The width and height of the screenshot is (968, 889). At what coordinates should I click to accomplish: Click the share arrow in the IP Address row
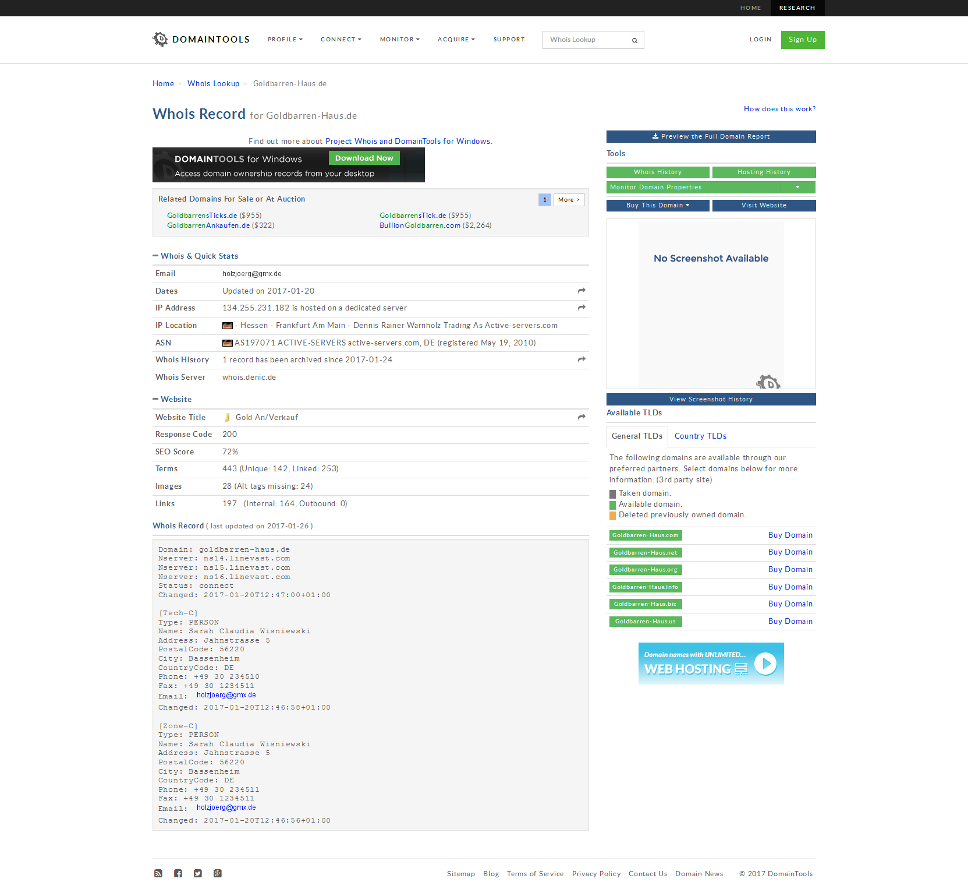click(x=581, y=308)
